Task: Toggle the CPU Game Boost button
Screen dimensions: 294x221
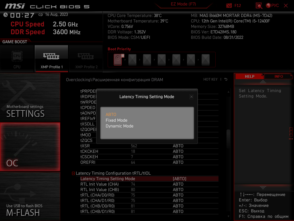Action: click(17, 59)
